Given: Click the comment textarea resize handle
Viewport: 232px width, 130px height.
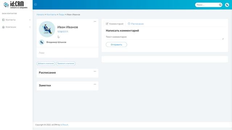Looking at the screenshot, I should [223, 39].
